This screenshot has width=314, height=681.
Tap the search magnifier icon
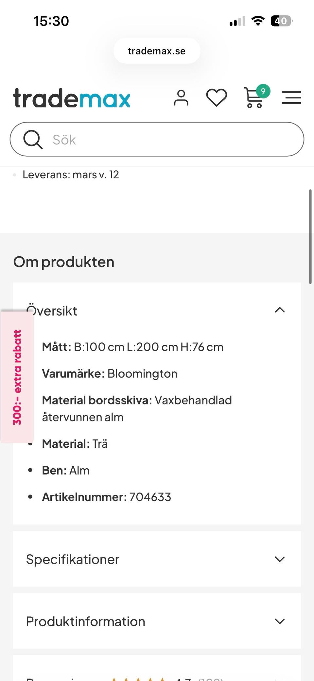coord(33,140)
